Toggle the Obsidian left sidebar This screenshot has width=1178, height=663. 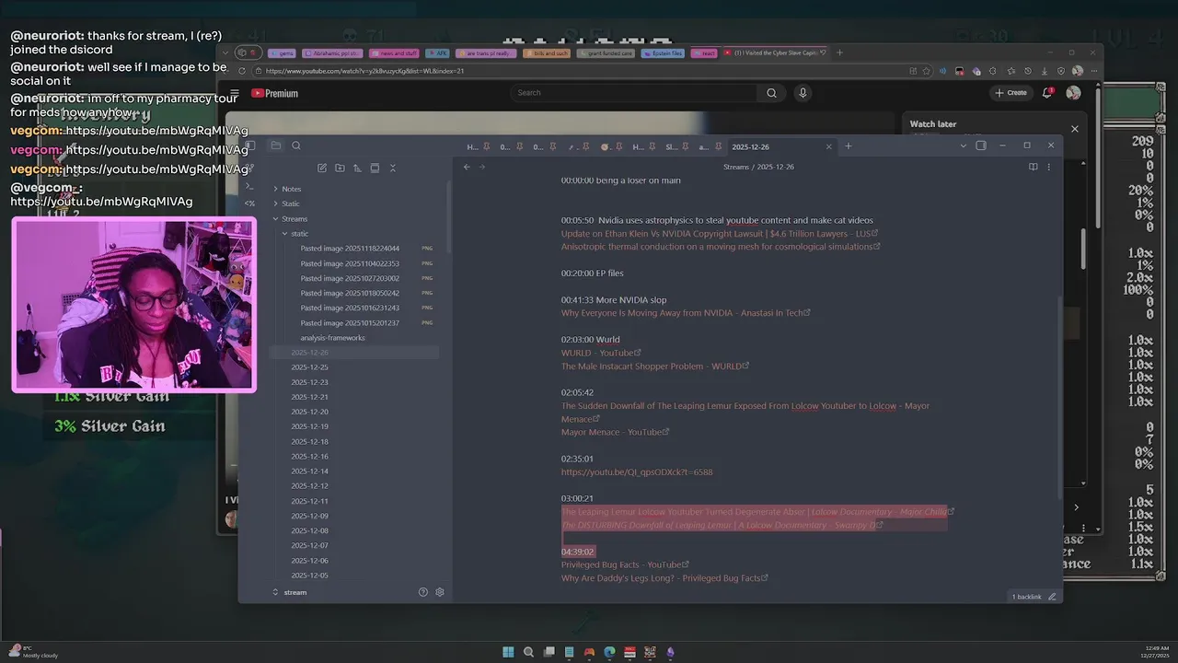coord(249,145)
